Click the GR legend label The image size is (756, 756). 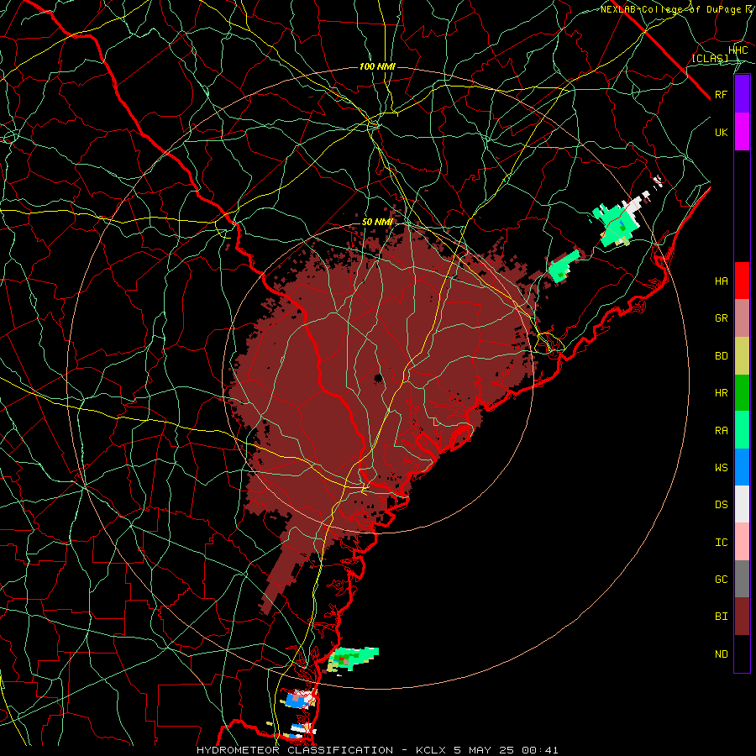pyautogui.click(x=721, y=318)
